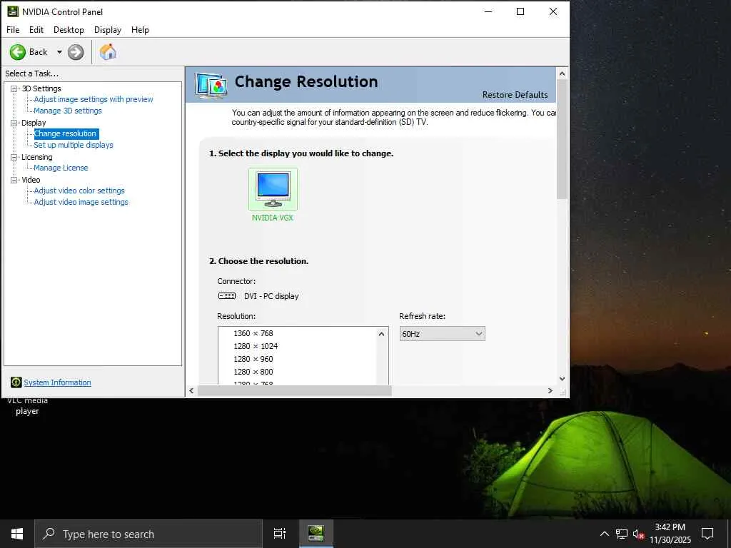Viewport: 731px width, 548px height.
Task: Open Adjust video image settings
Action: tap(81, 202)
